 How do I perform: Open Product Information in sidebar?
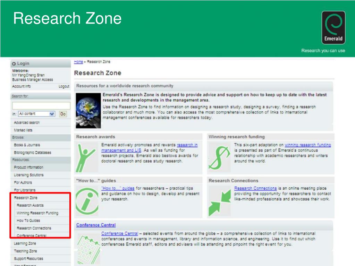pos(28,168)
